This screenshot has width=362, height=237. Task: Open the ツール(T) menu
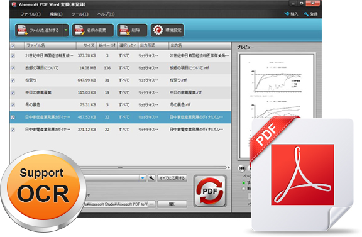point(80,14)
